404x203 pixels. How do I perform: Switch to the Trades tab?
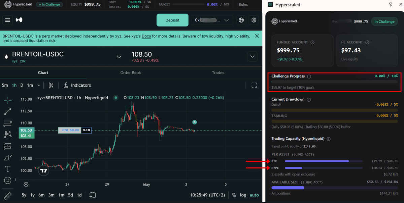218,72
